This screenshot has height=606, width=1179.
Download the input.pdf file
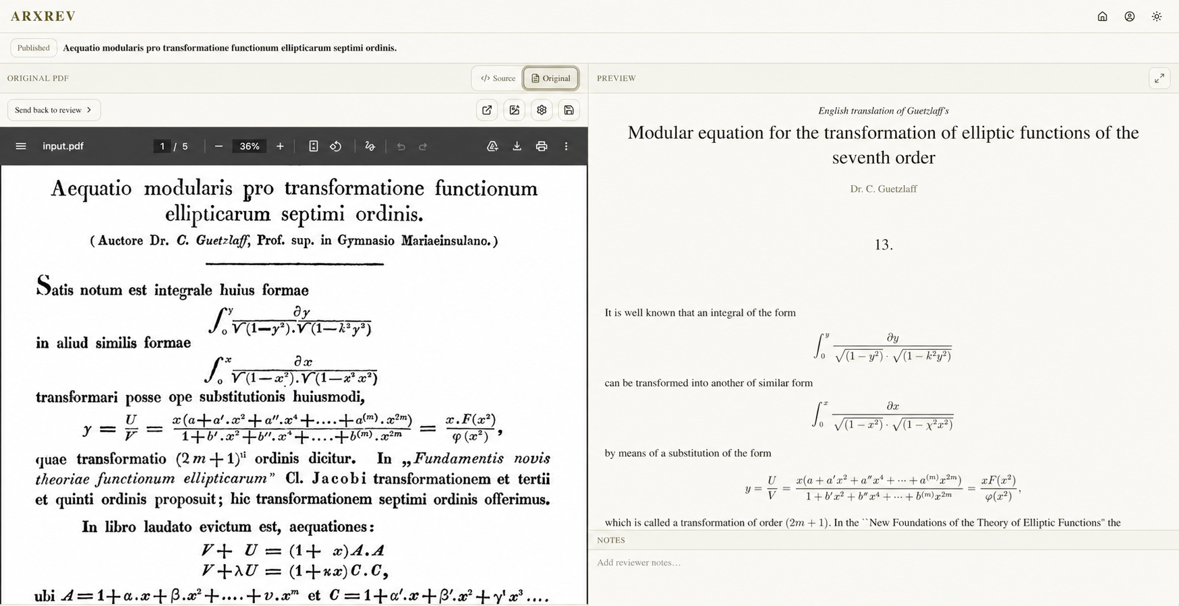[x=517, y=146]
